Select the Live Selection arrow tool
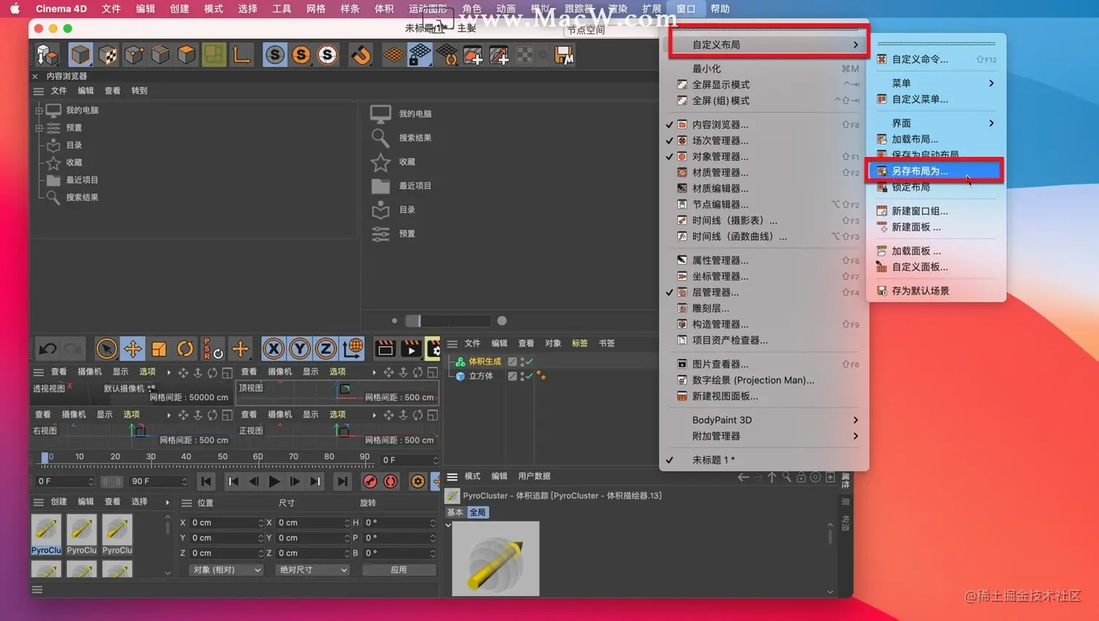Screen dimensions: 1099x621 click(107, 349)
